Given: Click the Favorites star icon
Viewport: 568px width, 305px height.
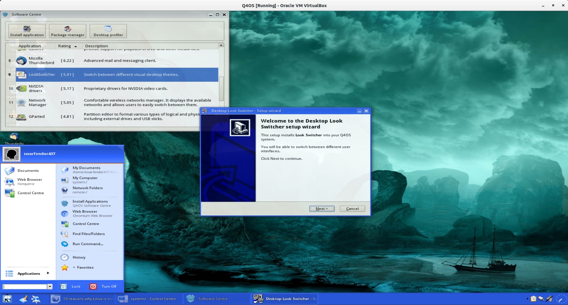Looking at the screenshot, I should click(65, 268).
